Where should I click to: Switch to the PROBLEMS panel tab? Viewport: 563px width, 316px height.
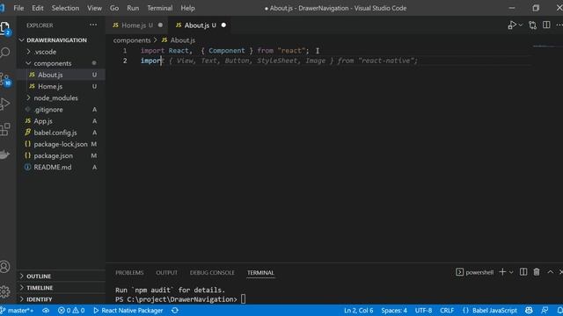[129, 273]
